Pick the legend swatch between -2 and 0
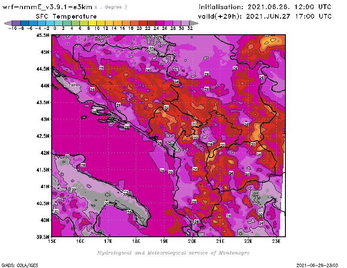347x268 pixels. coord(50,23)
